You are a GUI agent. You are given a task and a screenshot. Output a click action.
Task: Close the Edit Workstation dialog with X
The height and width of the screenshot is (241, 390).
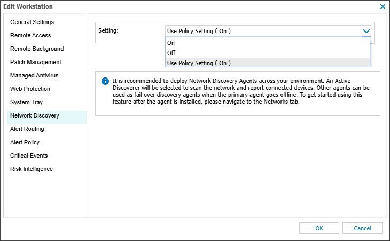tap(383, 6)
